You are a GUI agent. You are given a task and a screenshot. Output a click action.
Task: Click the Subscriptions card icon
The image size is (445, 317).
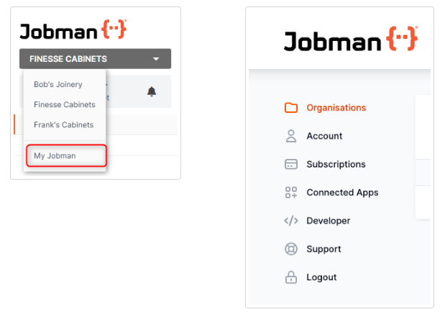291,164
